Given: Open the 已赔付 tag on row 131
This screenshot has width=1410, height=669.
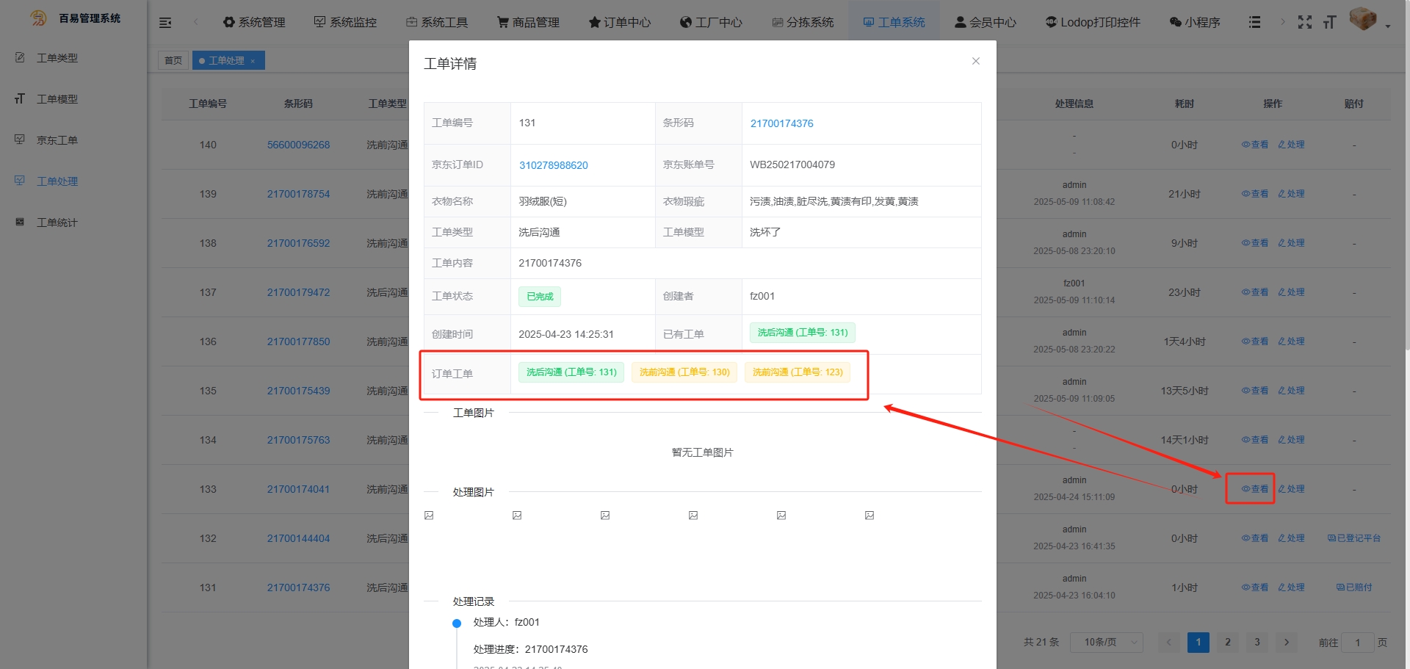Looking at the screenshot, I should [1353, 587].
